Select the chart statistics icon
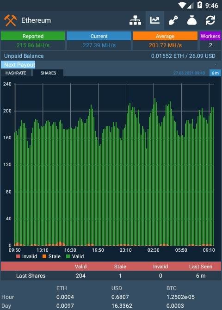 [x=155, y=20]
